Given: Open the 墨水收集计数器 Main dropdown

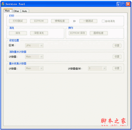Looking at the screenshot, I should click(x=34, y=68).
